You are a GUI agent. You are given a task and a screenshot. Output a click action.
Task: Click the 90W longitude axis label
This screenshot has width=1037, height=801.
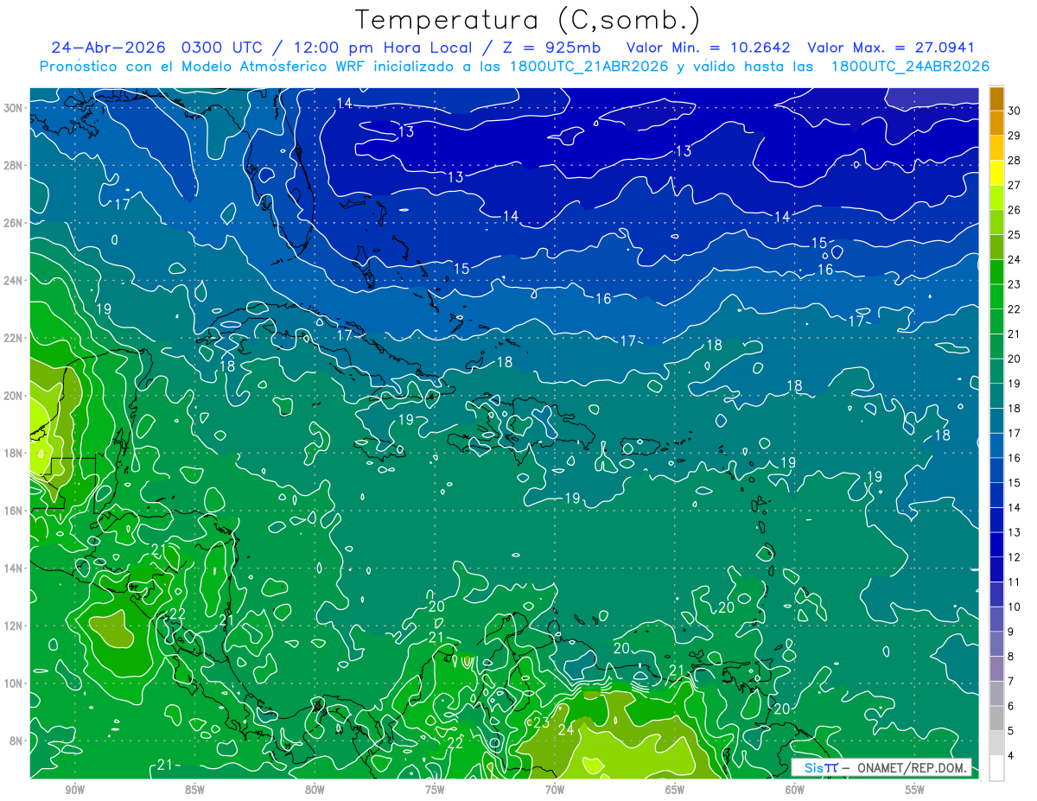pos(74,790)
